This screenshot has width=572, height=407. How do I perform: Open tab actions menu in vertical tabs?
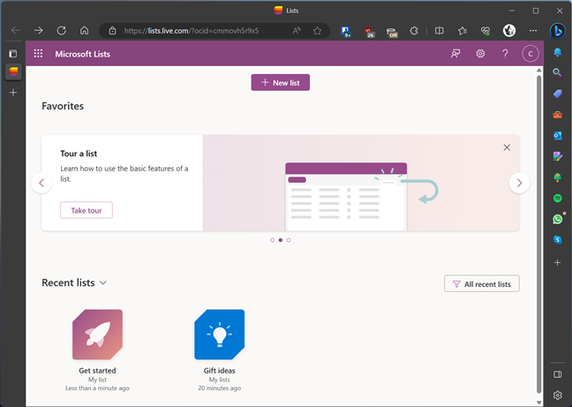pyautogui.click(x=13, y=54)
